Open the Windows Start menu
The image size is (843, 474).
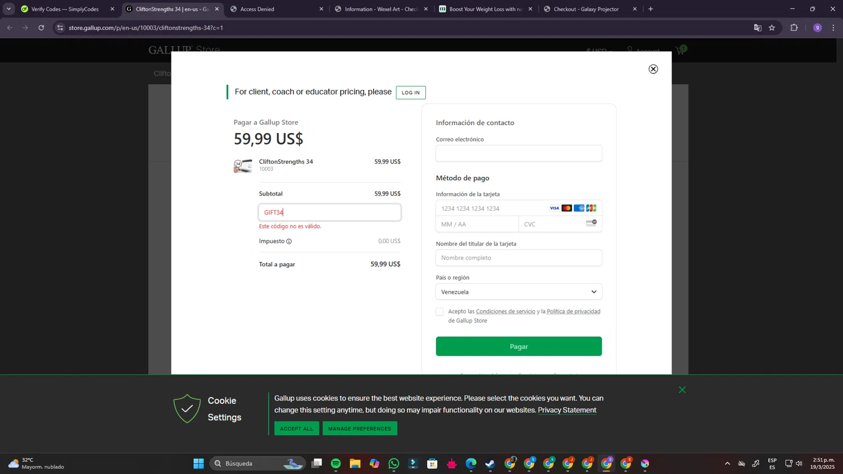[198, 463]
